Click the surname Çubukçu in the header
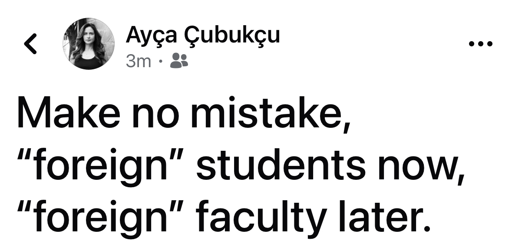This screenshot has width=512, height=250. click(232, 36)
